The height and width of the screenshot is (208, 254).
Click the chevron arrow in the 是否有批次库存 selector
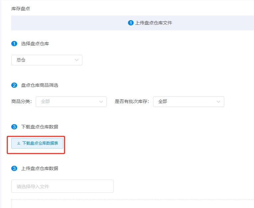[218, 102]
